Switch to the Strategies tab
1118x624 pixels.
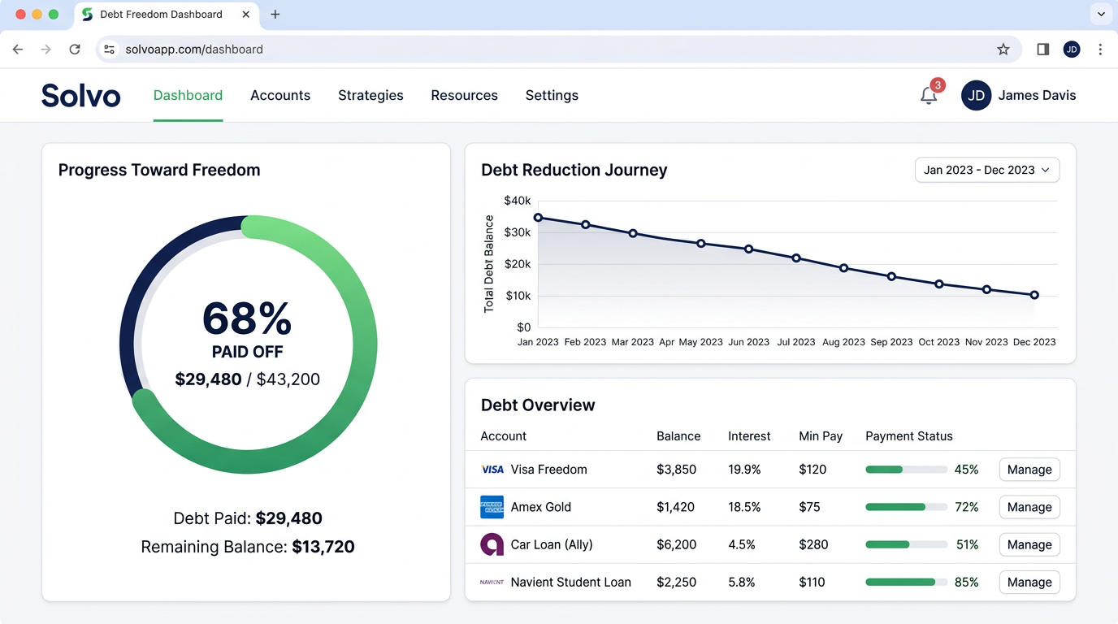click(370, 95)
